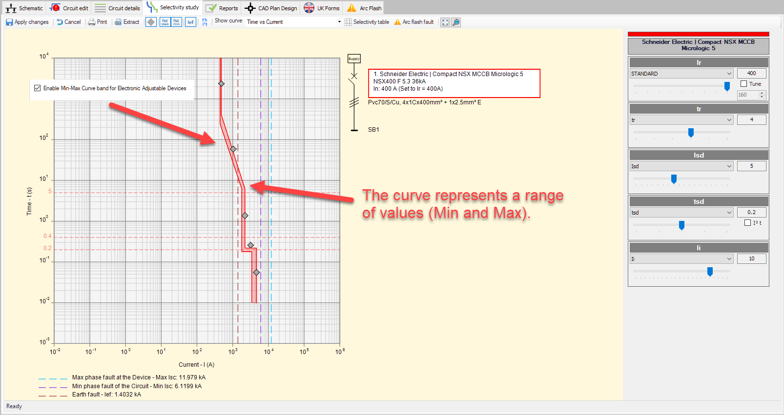This screenshot has width=784, height=415.
Task: Click the Ir slider handle
Action: click(727, 86)
